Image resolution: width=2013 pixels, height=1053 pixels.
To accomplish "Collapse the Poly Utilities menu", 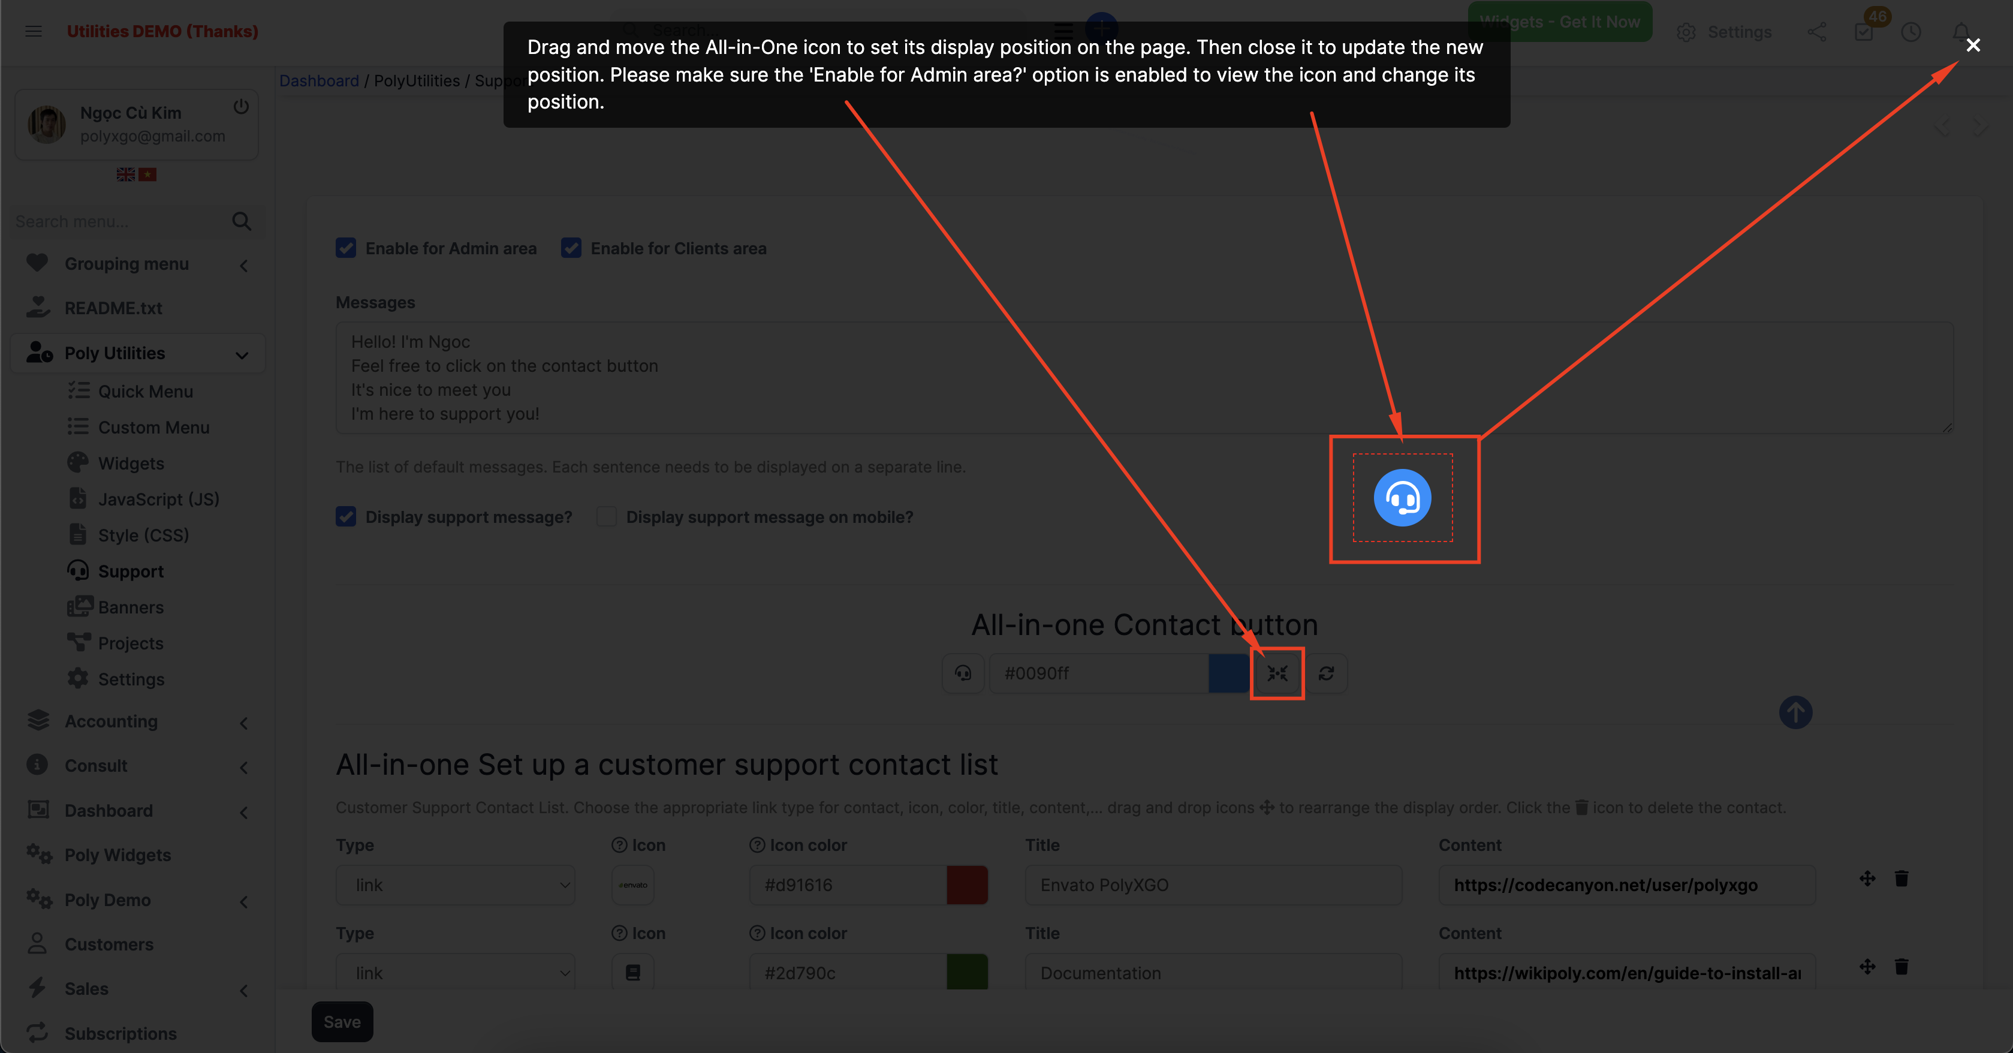I will point(241,353).
